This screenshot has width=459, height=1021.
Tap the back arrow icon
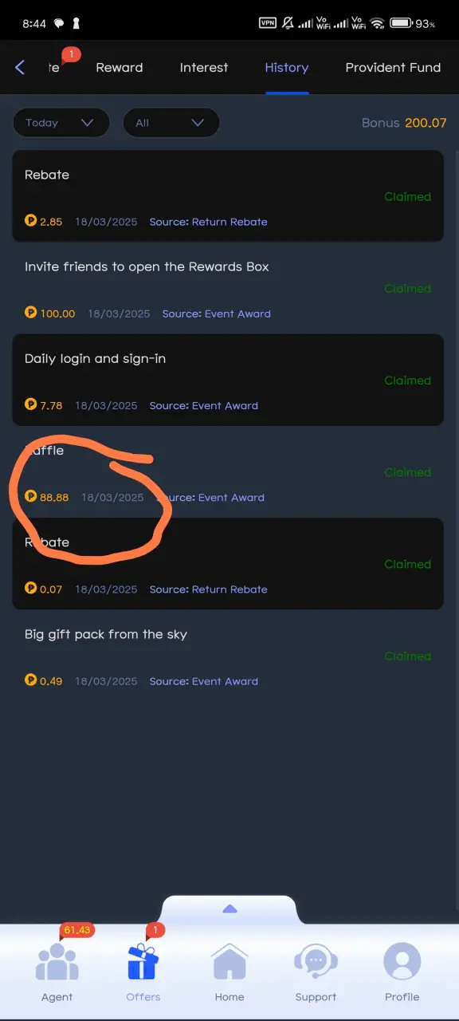(x=20, y=68)
